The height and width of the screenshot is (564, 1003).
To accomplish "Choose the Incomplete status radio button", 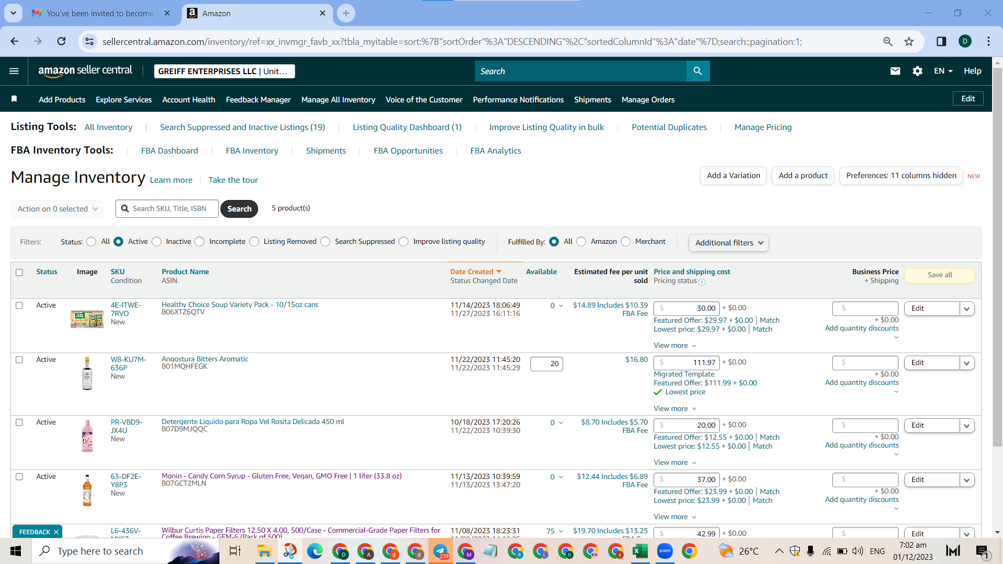I will (x=200, y=241).
